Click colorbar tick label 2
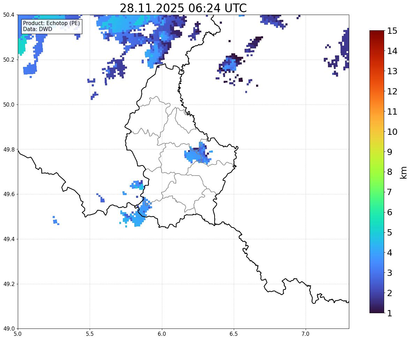411x340 pixels. 390,293
